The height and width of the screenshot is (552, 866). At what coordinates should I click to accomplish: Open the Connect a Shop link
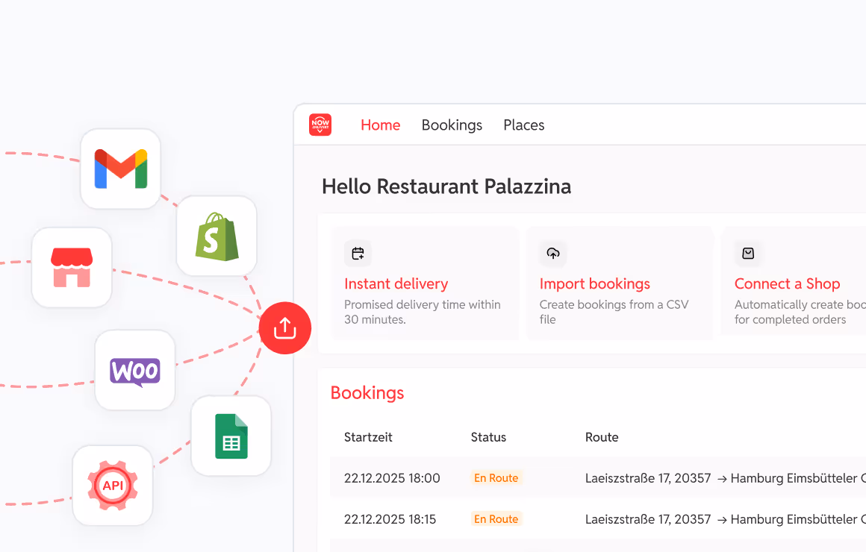787,284
